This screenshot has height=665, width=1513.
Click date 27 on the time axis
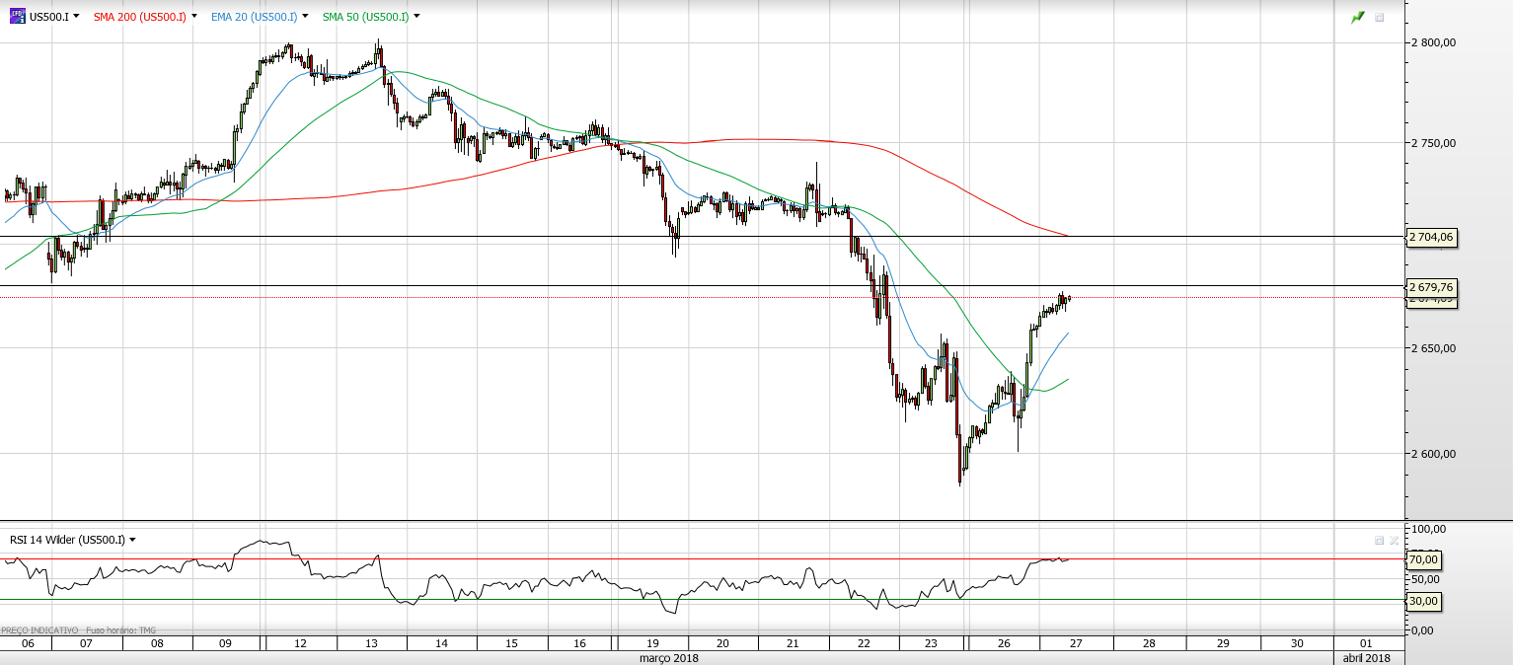tap(1076, 643)
